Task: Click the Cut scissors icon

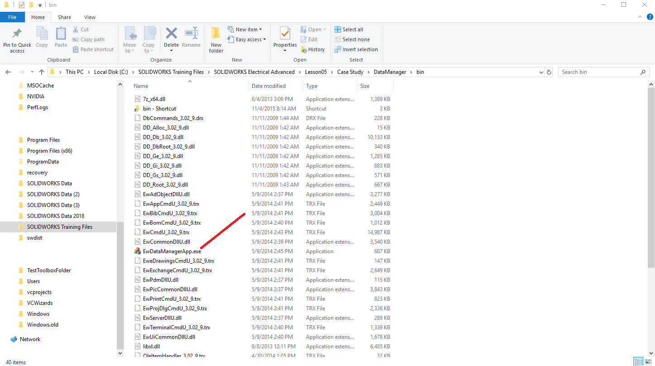Action: click(x=76, y=29)
